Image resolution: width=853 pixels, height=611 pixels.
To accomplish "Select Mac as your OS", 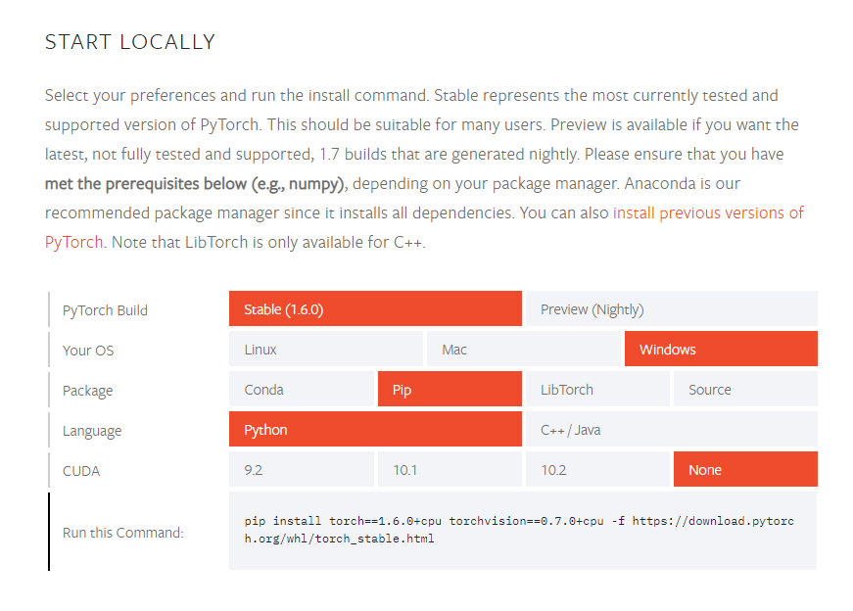I will 523,349.
